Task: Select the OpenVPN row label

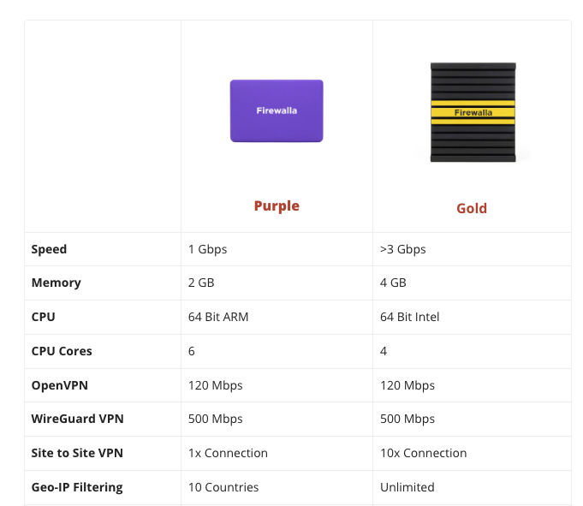Action: click(x=59, y=385)
